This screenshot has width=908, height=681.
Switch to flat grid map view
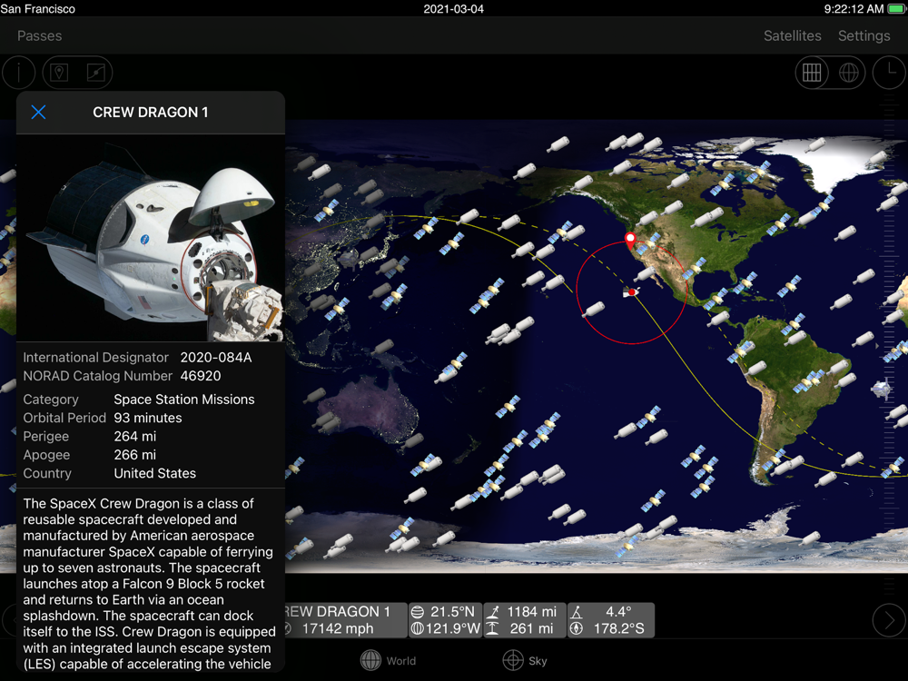pos(811,73)
